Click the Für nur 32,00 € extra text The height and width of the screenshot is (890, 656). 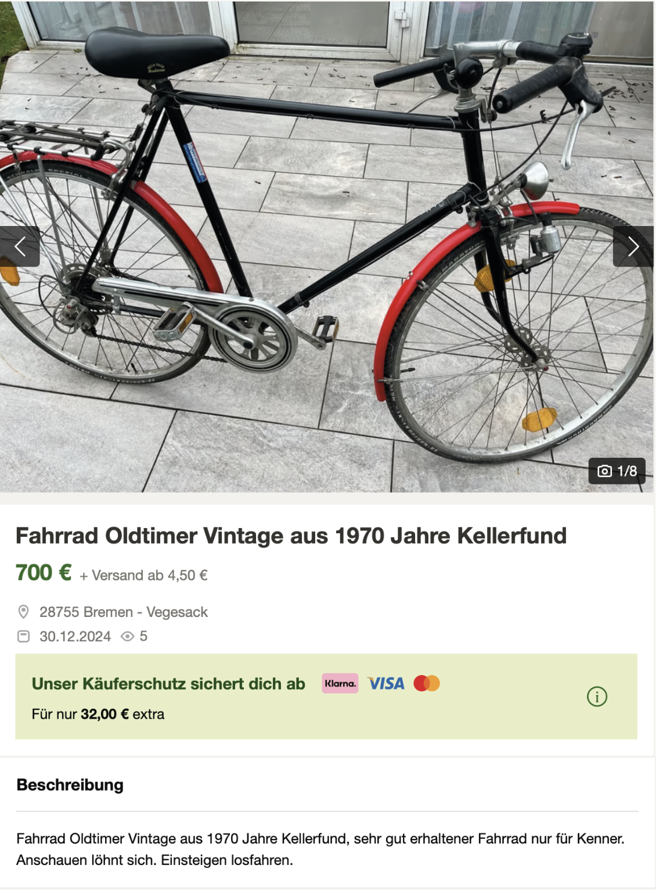98,714
